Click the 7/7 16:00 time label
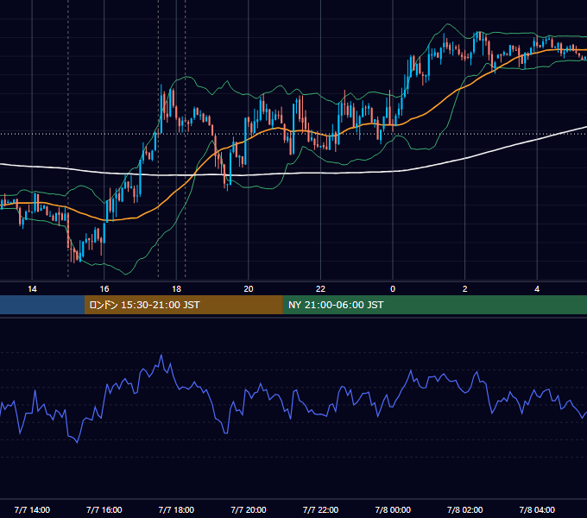587x518 pixels. click(104, 509)
